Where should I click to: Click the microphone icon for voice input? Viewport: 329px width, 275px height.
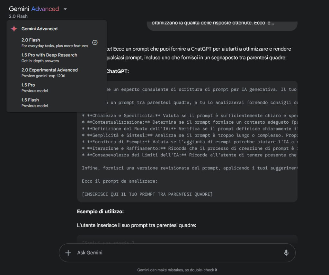click(x=286, y=253)
